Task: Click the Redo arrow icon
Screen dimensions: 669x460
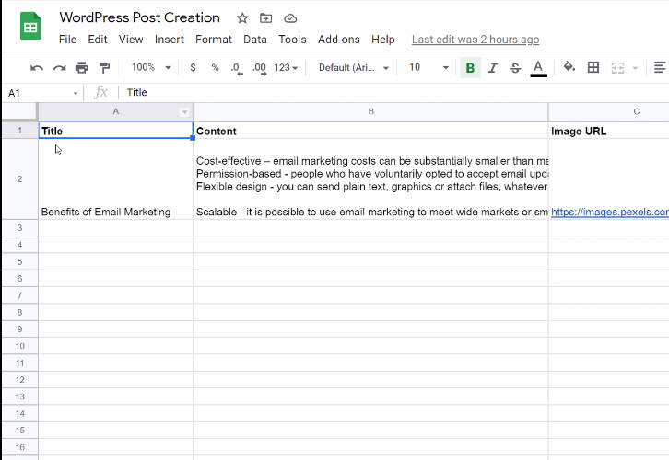Action: point(59,68)
